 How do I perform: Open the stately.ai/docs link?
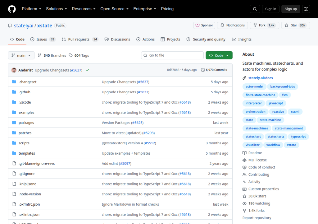(261, 78)
